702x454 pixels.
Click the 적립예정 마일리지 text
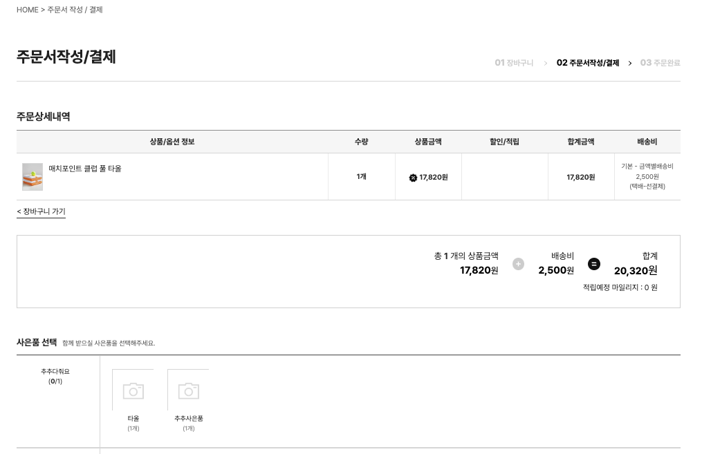[x=620, y=287]
